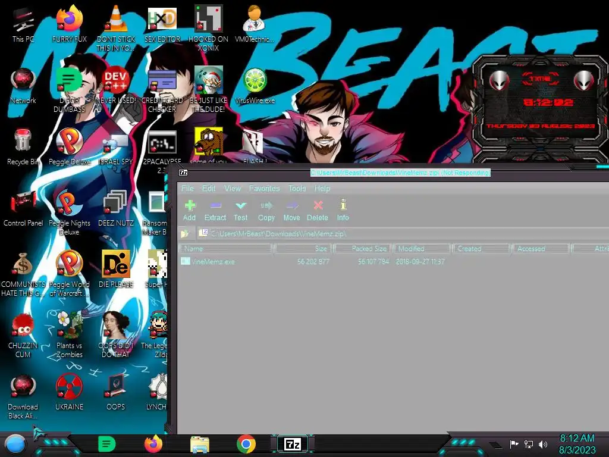Screen dimensions: 609x457
Task: Select the BE JUST LIKE THE DUDE icon
Action: point(209,90)
